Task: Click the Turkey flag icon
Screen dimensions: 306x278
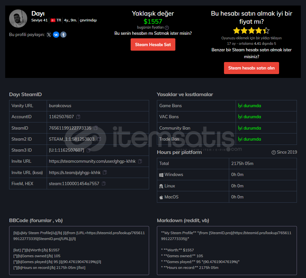Action: 53,20
